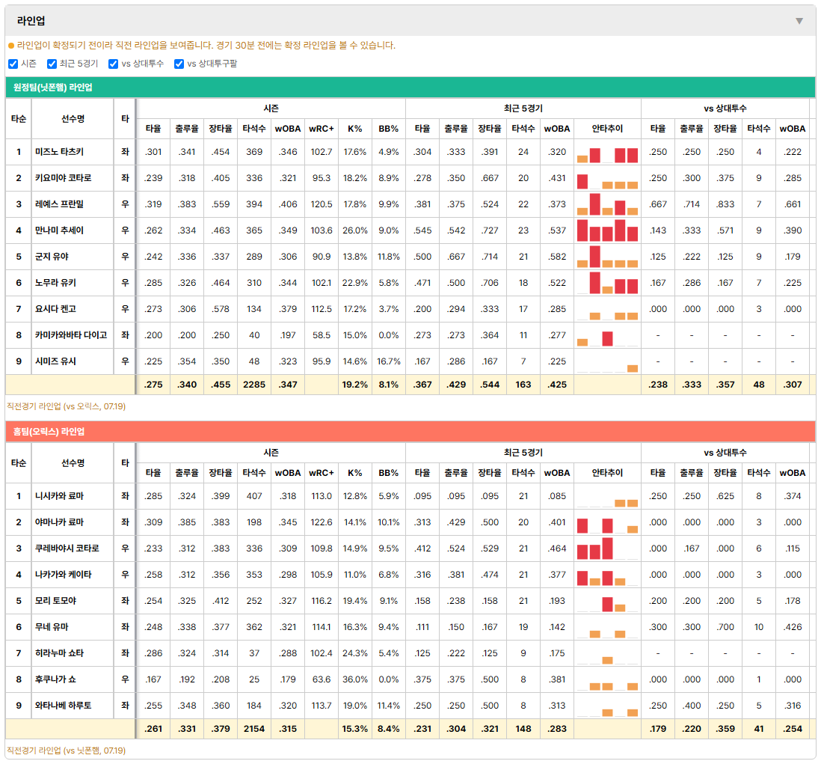Uncheck the 시즌 checkbox
Viewport: 821px width, 764px height.
tap(13, 64)
